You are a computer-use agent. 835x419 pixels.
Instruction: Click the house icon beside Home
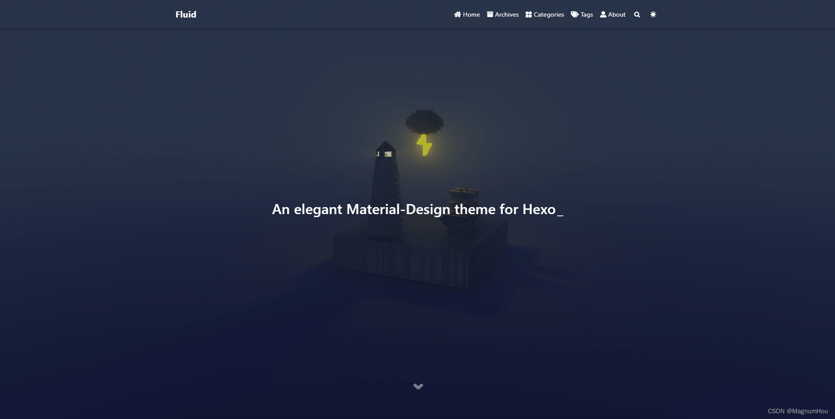[x=457, y=14]
